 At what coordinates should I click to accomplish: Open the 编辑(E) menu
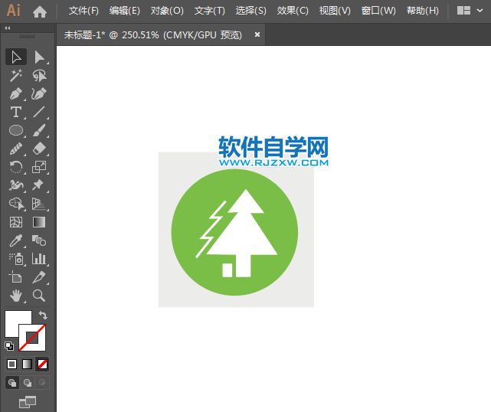125,11
